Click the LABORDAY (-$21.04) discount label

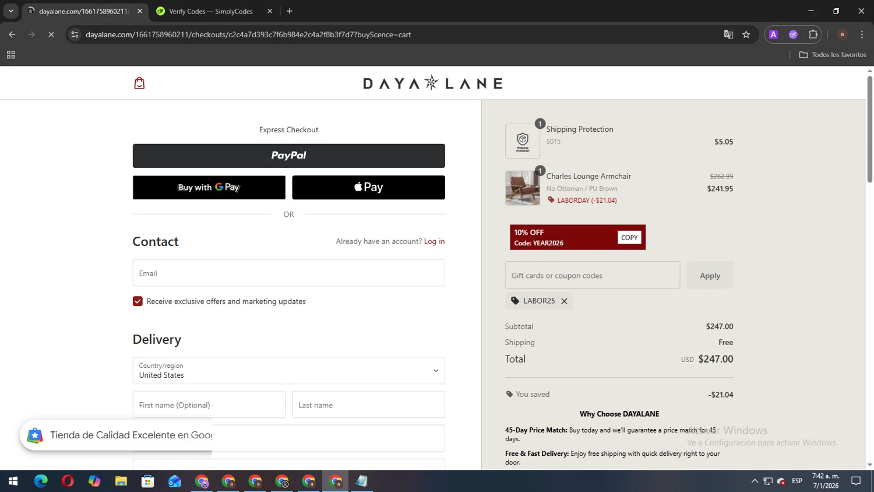[587, 201]
